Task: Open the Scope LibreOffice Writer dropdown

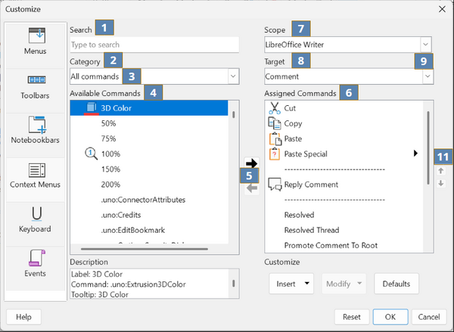Action: point(348,45)
